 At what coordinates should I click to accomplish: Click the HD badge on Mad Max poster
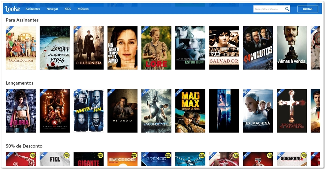pyautogui.click(x=179, y=92)
